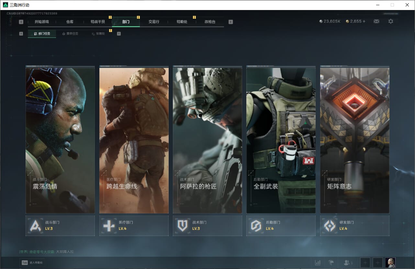This screenshot has height=269, width=415.
Task: Open the 交易行 tab
Action: [154, 22]
